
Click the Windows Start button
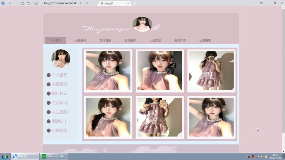[5, 156]
